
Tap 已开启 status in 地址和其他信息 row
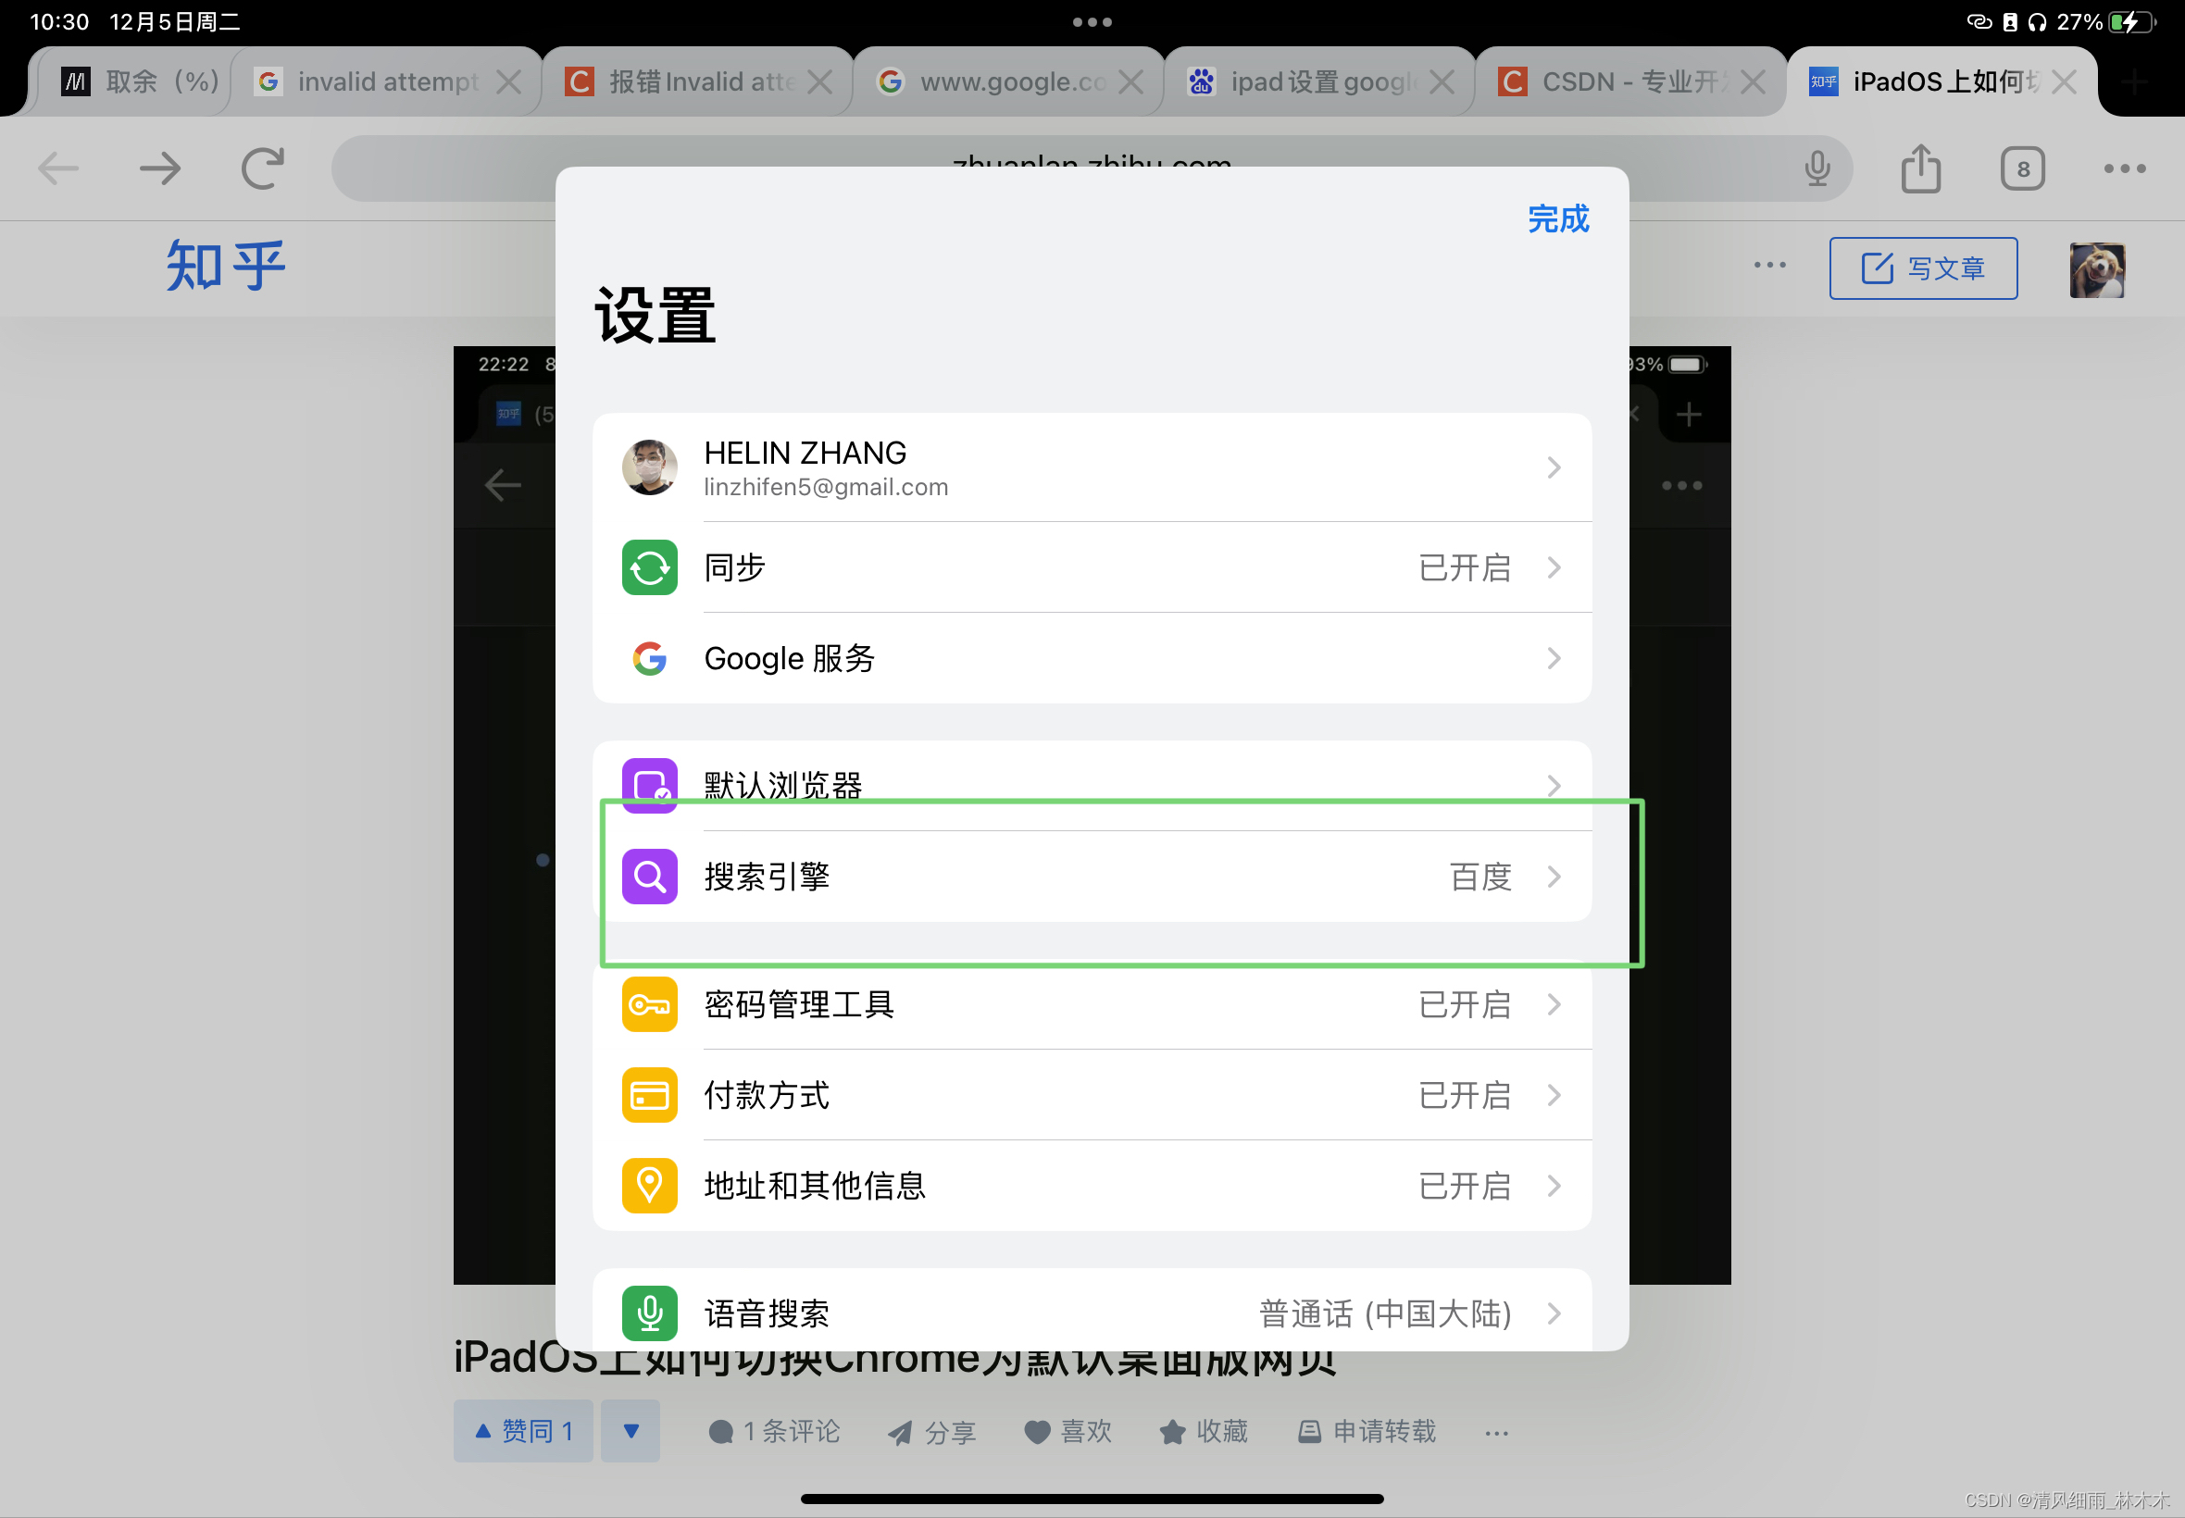click(x=1465, y=1185)
